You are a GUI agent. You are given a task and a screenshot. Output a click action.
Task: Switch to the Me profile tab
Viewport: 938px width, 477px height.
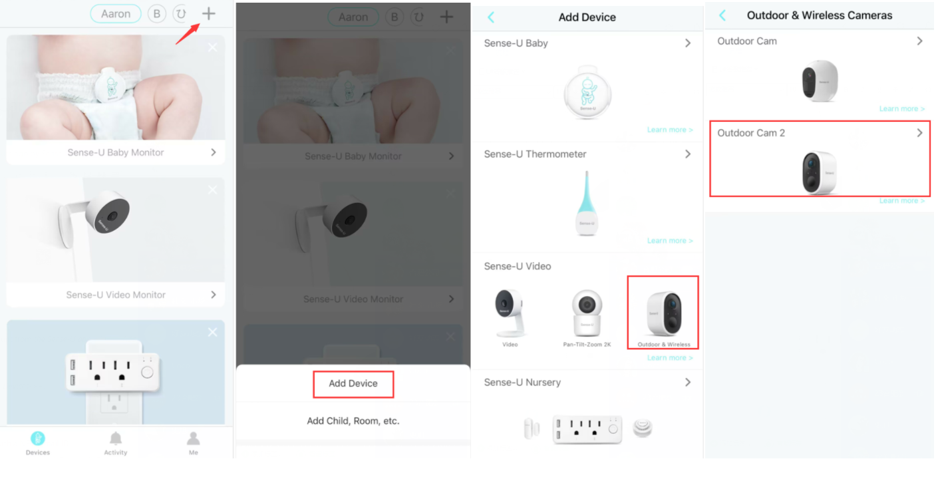(193, 443)
